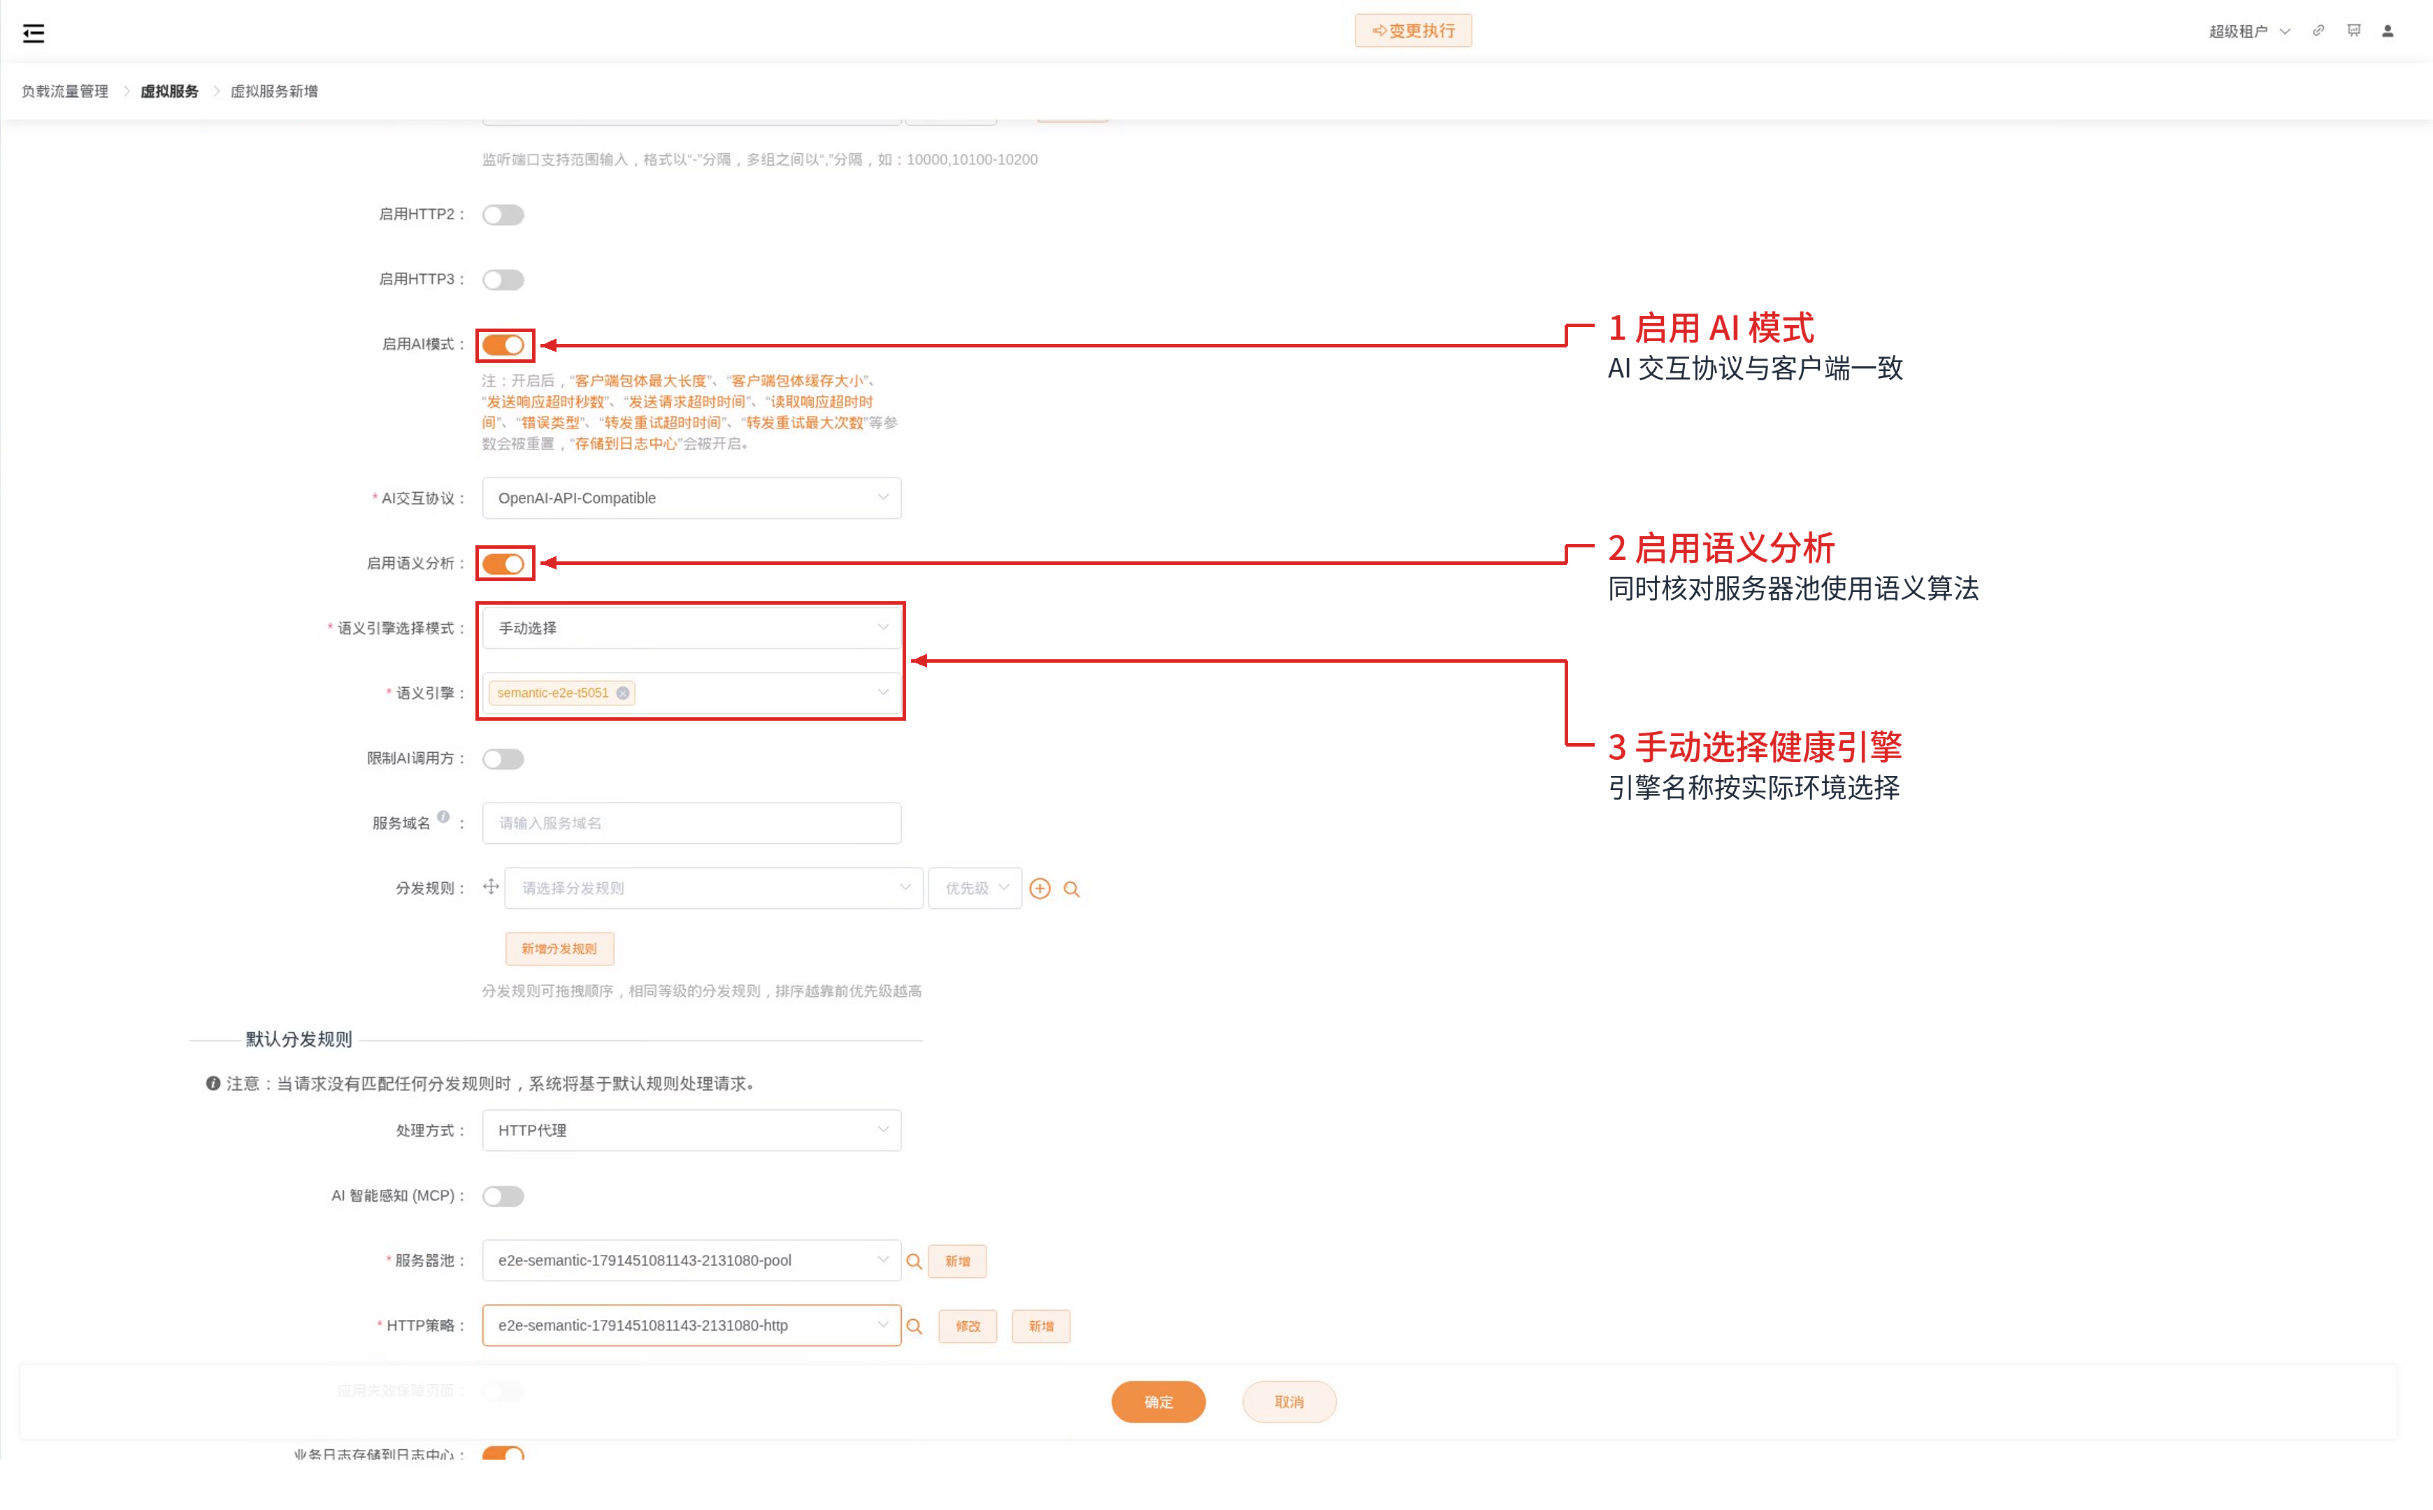Search distribution rules with magnifier icon
This screenshot has height=1510, width=2433.
(1072, 889)
